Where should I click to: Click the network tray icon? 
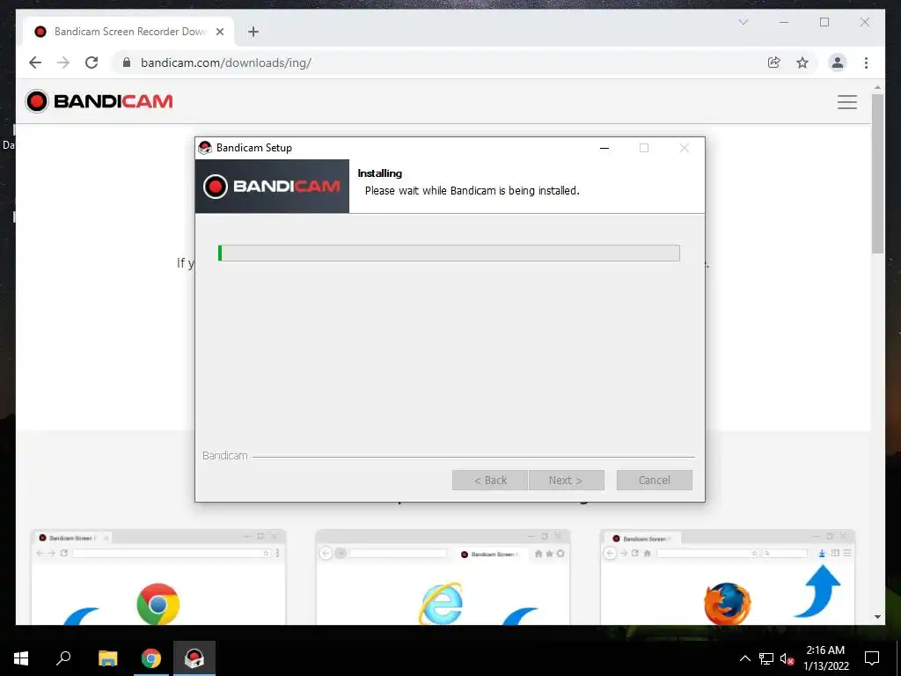766,658
